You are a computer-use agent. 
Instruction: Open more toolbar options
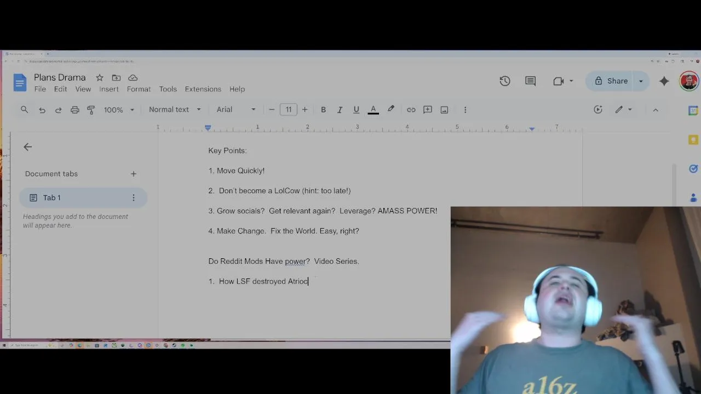coord(465,110)
